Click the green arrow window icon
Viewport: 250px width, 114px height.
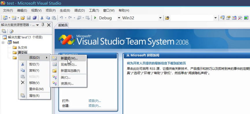[246, 18]
